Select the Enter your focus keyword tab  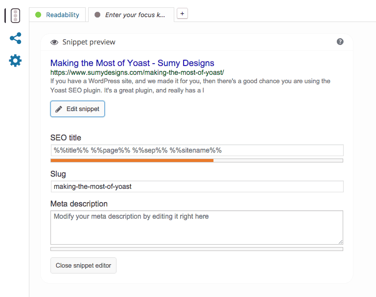131,15
